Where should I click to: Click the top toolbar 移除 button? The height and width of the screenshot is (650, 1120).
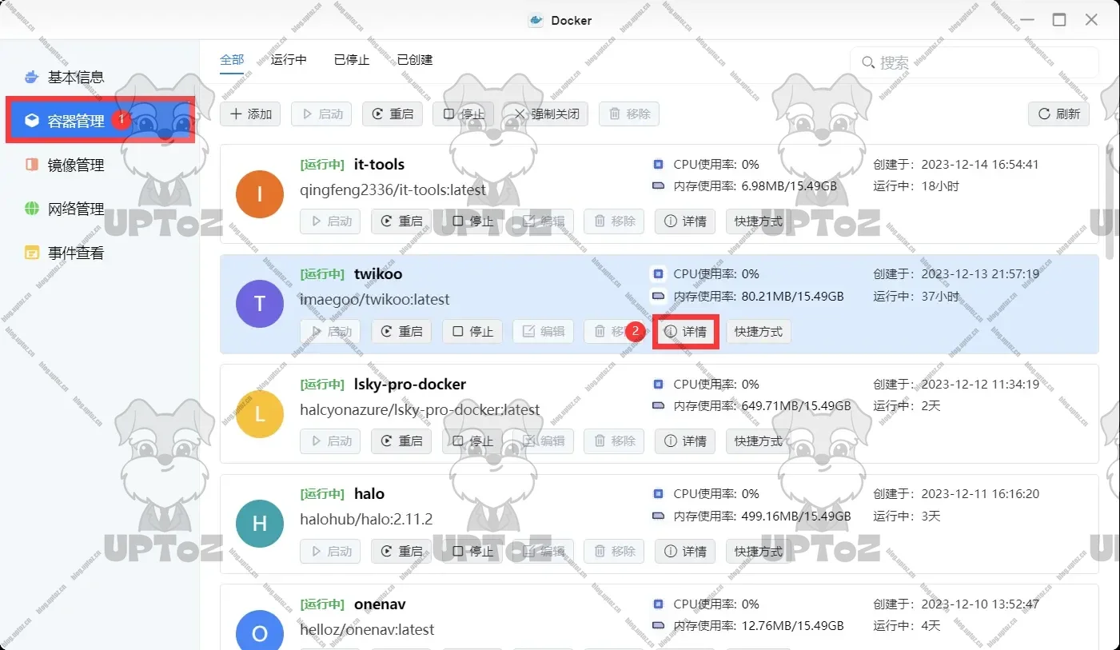629,114
